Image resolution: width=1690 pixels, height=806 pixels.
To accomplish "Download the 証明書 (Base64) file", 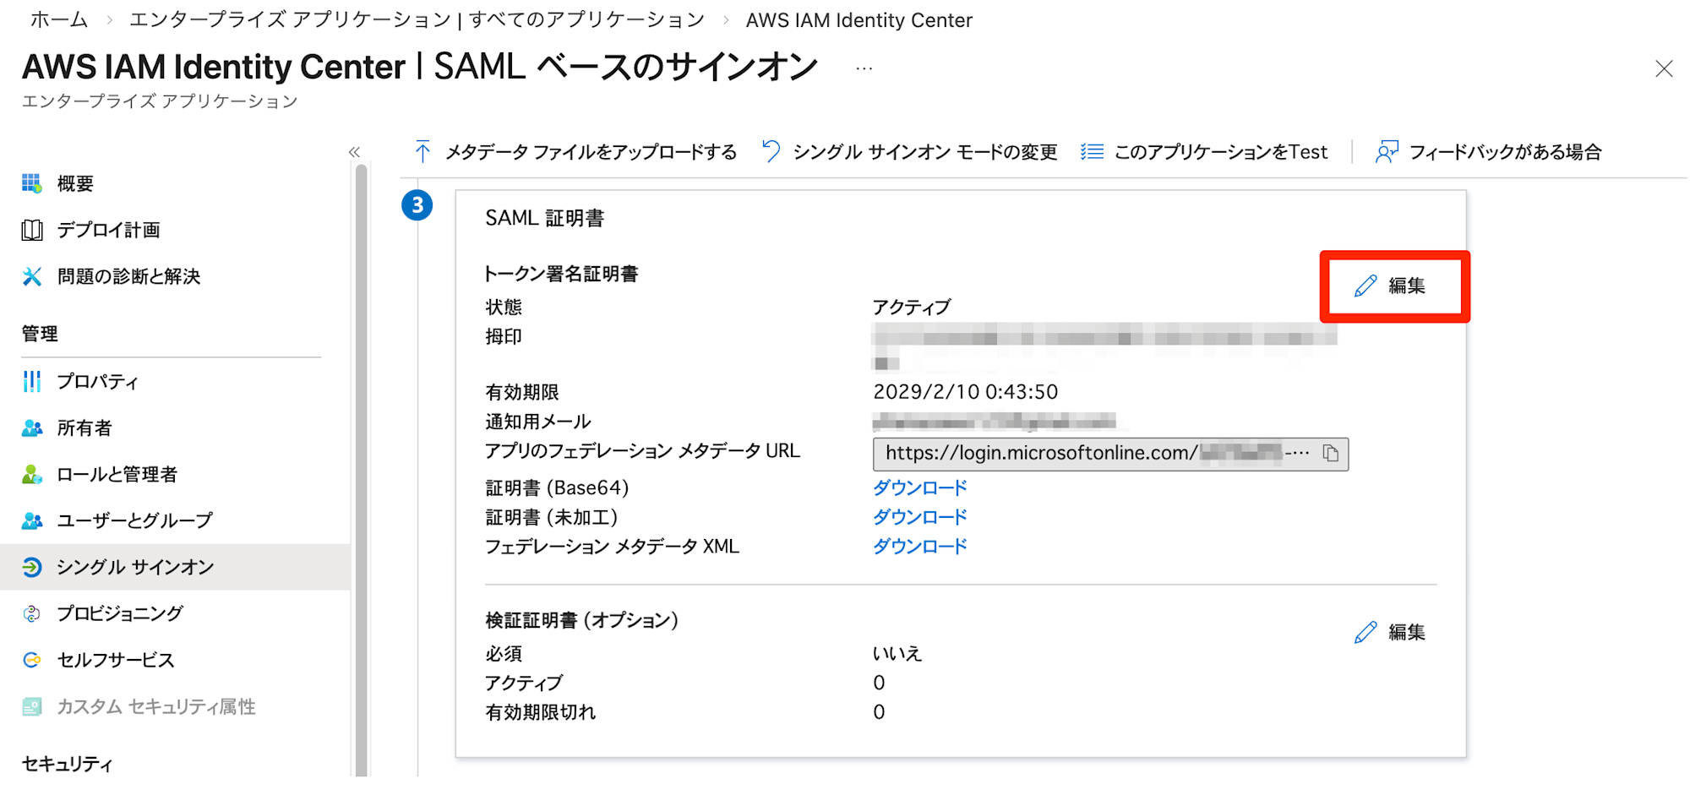I will pyautogui.click(x=919, y=487).
